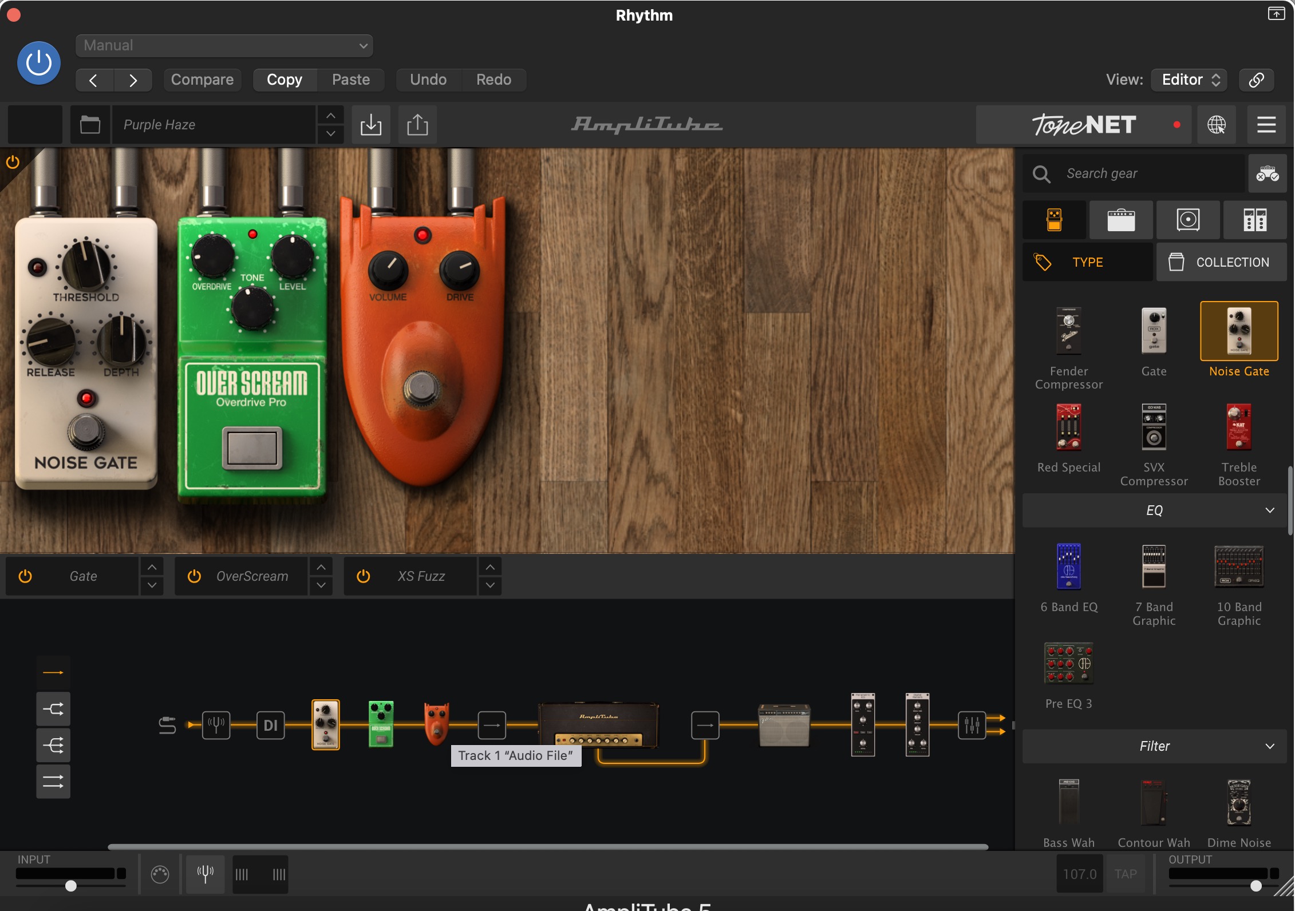This screenshot has width=1295, height=911.
Task: Step to previous preset with up chevron
Action: [x=330, y=116]
